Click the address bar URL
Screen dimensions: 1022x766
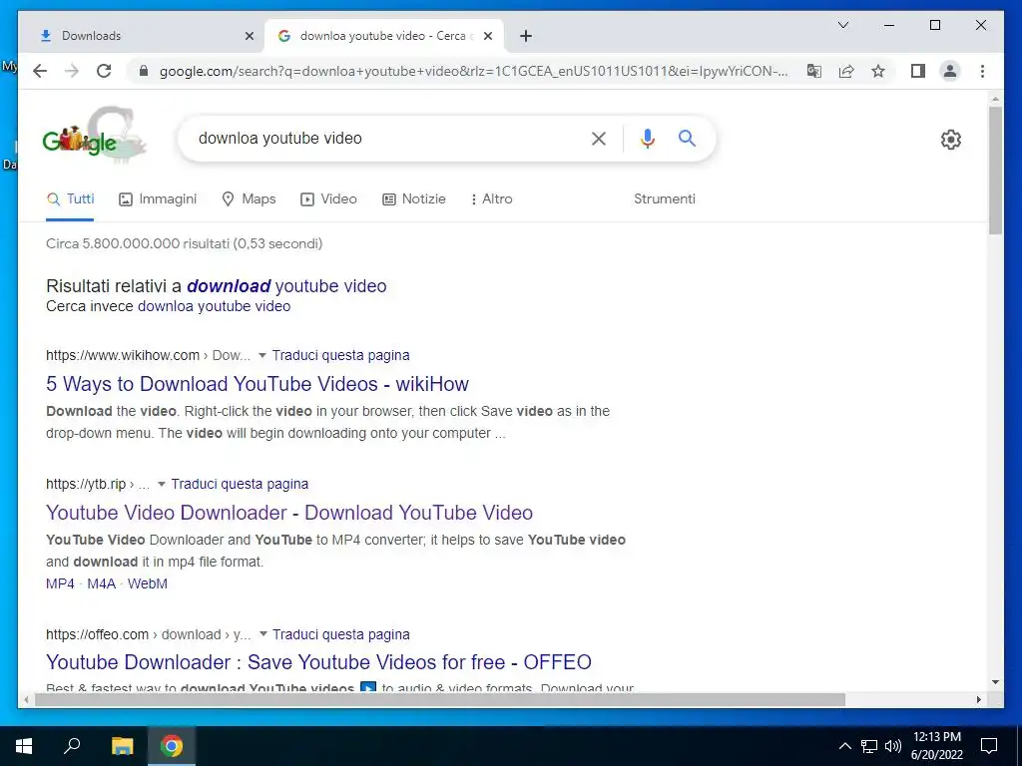click(x=473, y=71)
